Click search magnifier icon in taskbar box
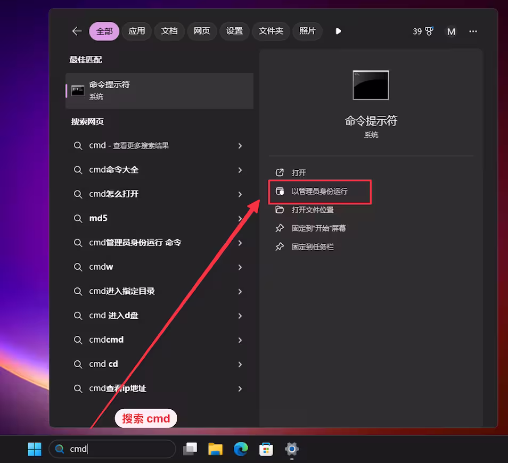This screenshot has height=463, width=508. click(x=60, y=449)
